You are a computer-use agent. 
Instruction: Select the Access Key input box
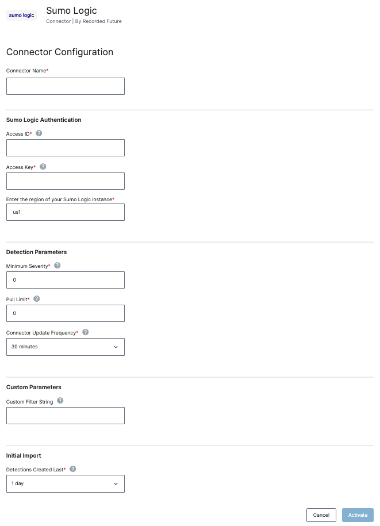click(x=65, y=181)
